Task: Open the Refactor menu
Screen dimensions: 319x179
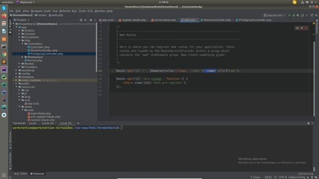Action: [x=65, y=11]
